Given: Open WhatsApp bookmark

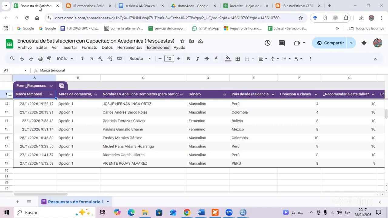Looking at the screenshot, I should click(x=206, y=28).
